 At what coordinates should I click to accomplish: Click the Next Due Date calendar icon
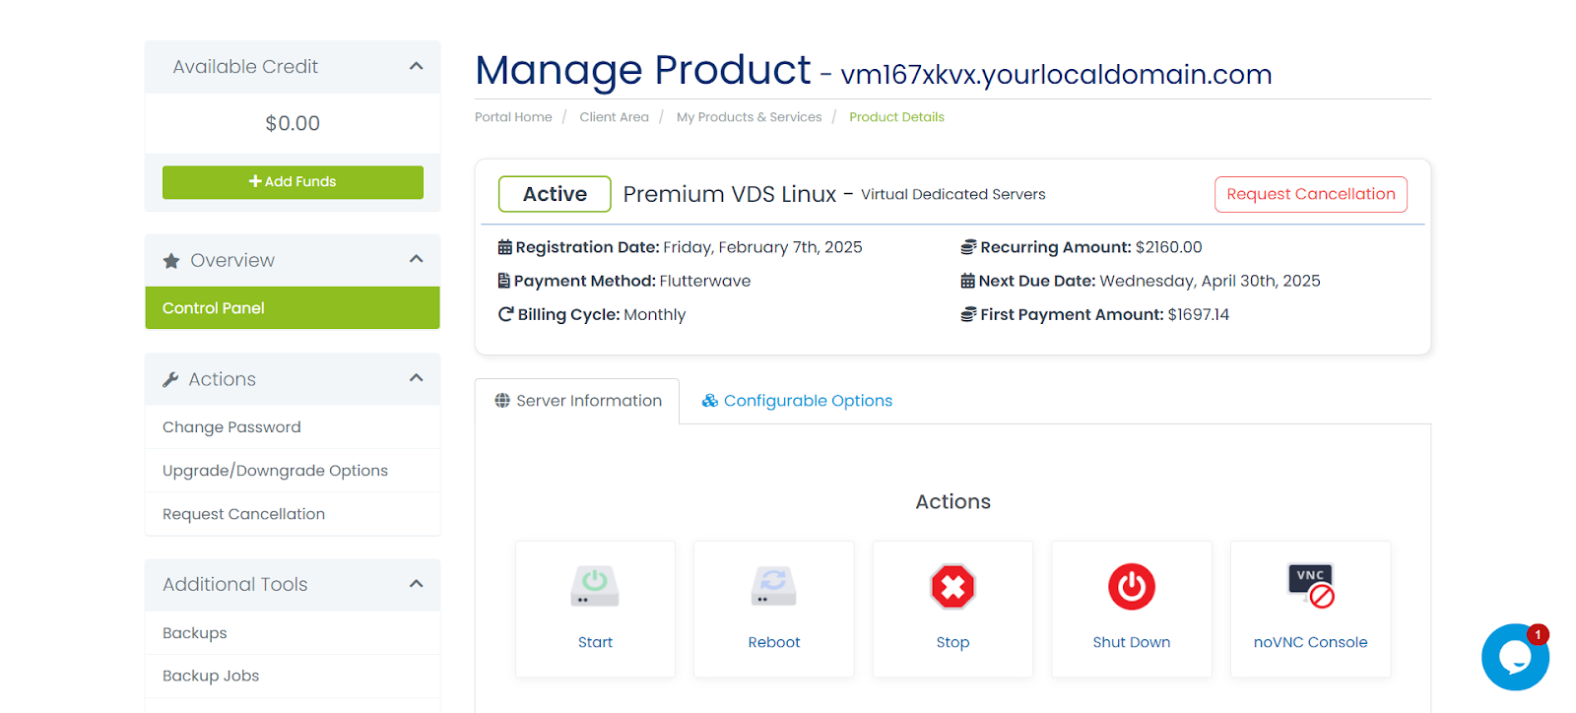[967, 281]
